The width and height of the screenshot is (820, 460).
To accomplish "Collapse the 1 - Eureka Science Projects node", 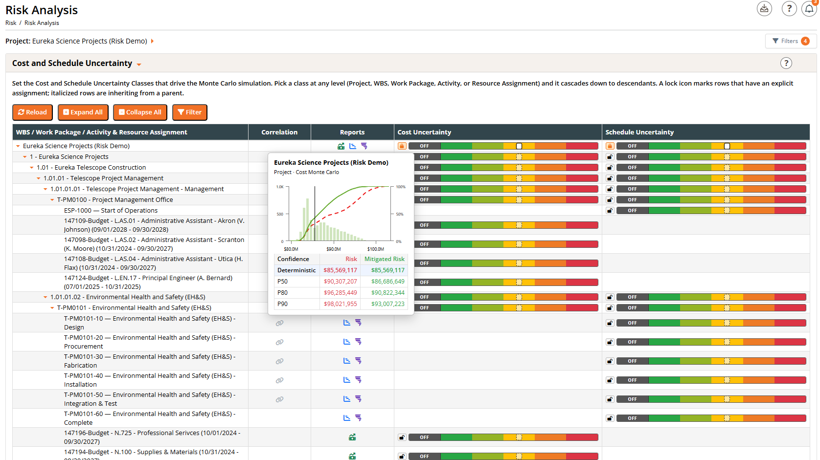I will click(x=25, y=157).
